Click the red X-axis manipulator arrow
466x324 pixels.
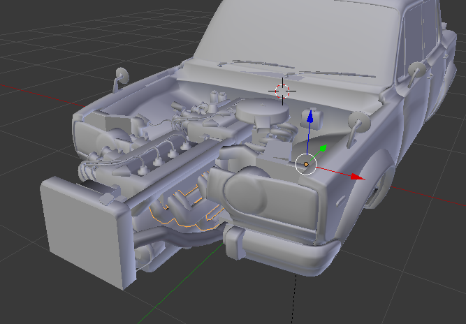click(x=358, y=177)
